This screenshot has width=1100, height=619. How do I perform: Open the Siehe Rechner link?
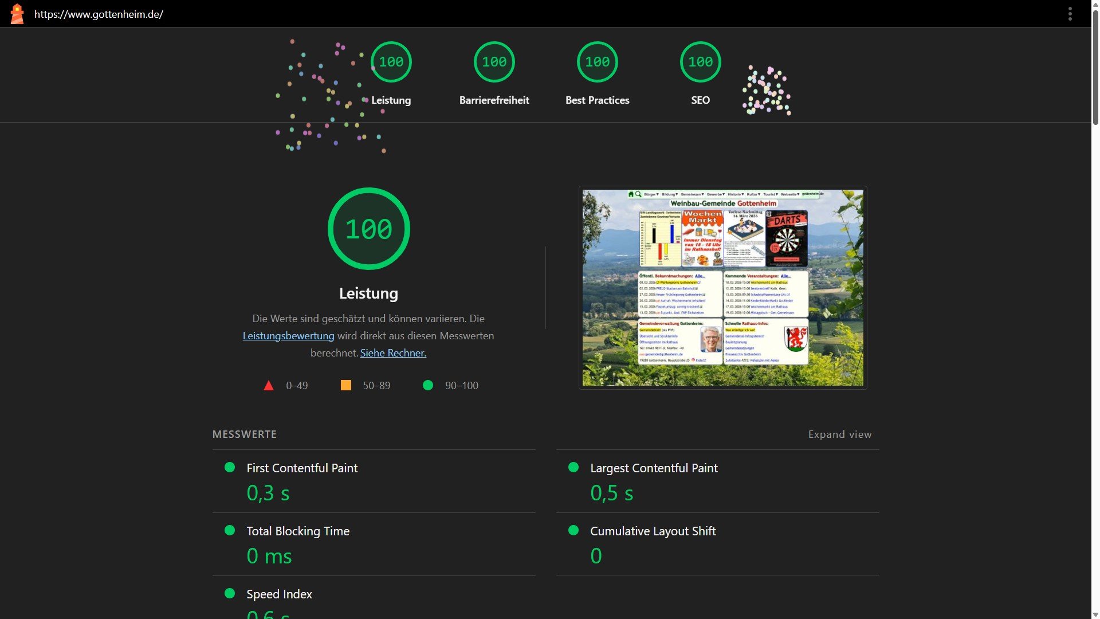coord(393,353)
